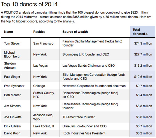This screenshot has width=156, height=138.
Task: Select the Michael Bloomberg name cell
Action: click(16, 54)
